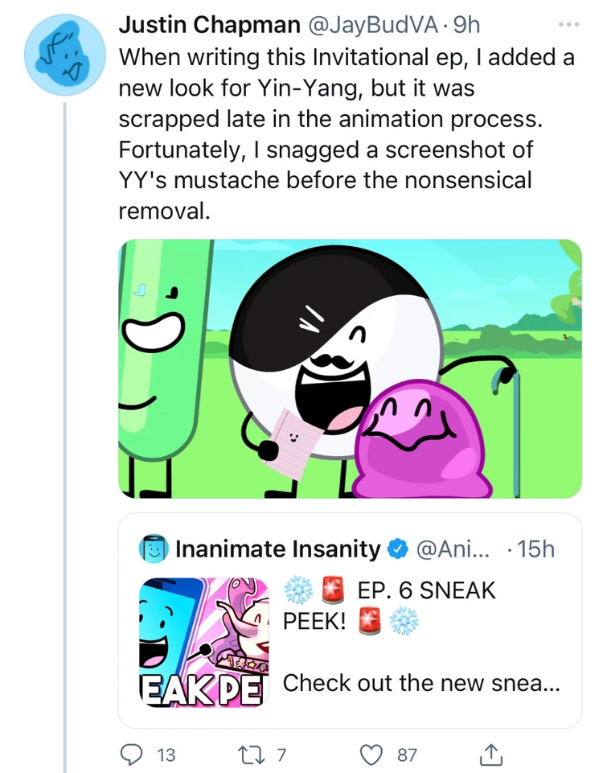607x773 pixels.
Task: Tap Inanimate Insanity's small avatar icon
Action: pos(153,549)
